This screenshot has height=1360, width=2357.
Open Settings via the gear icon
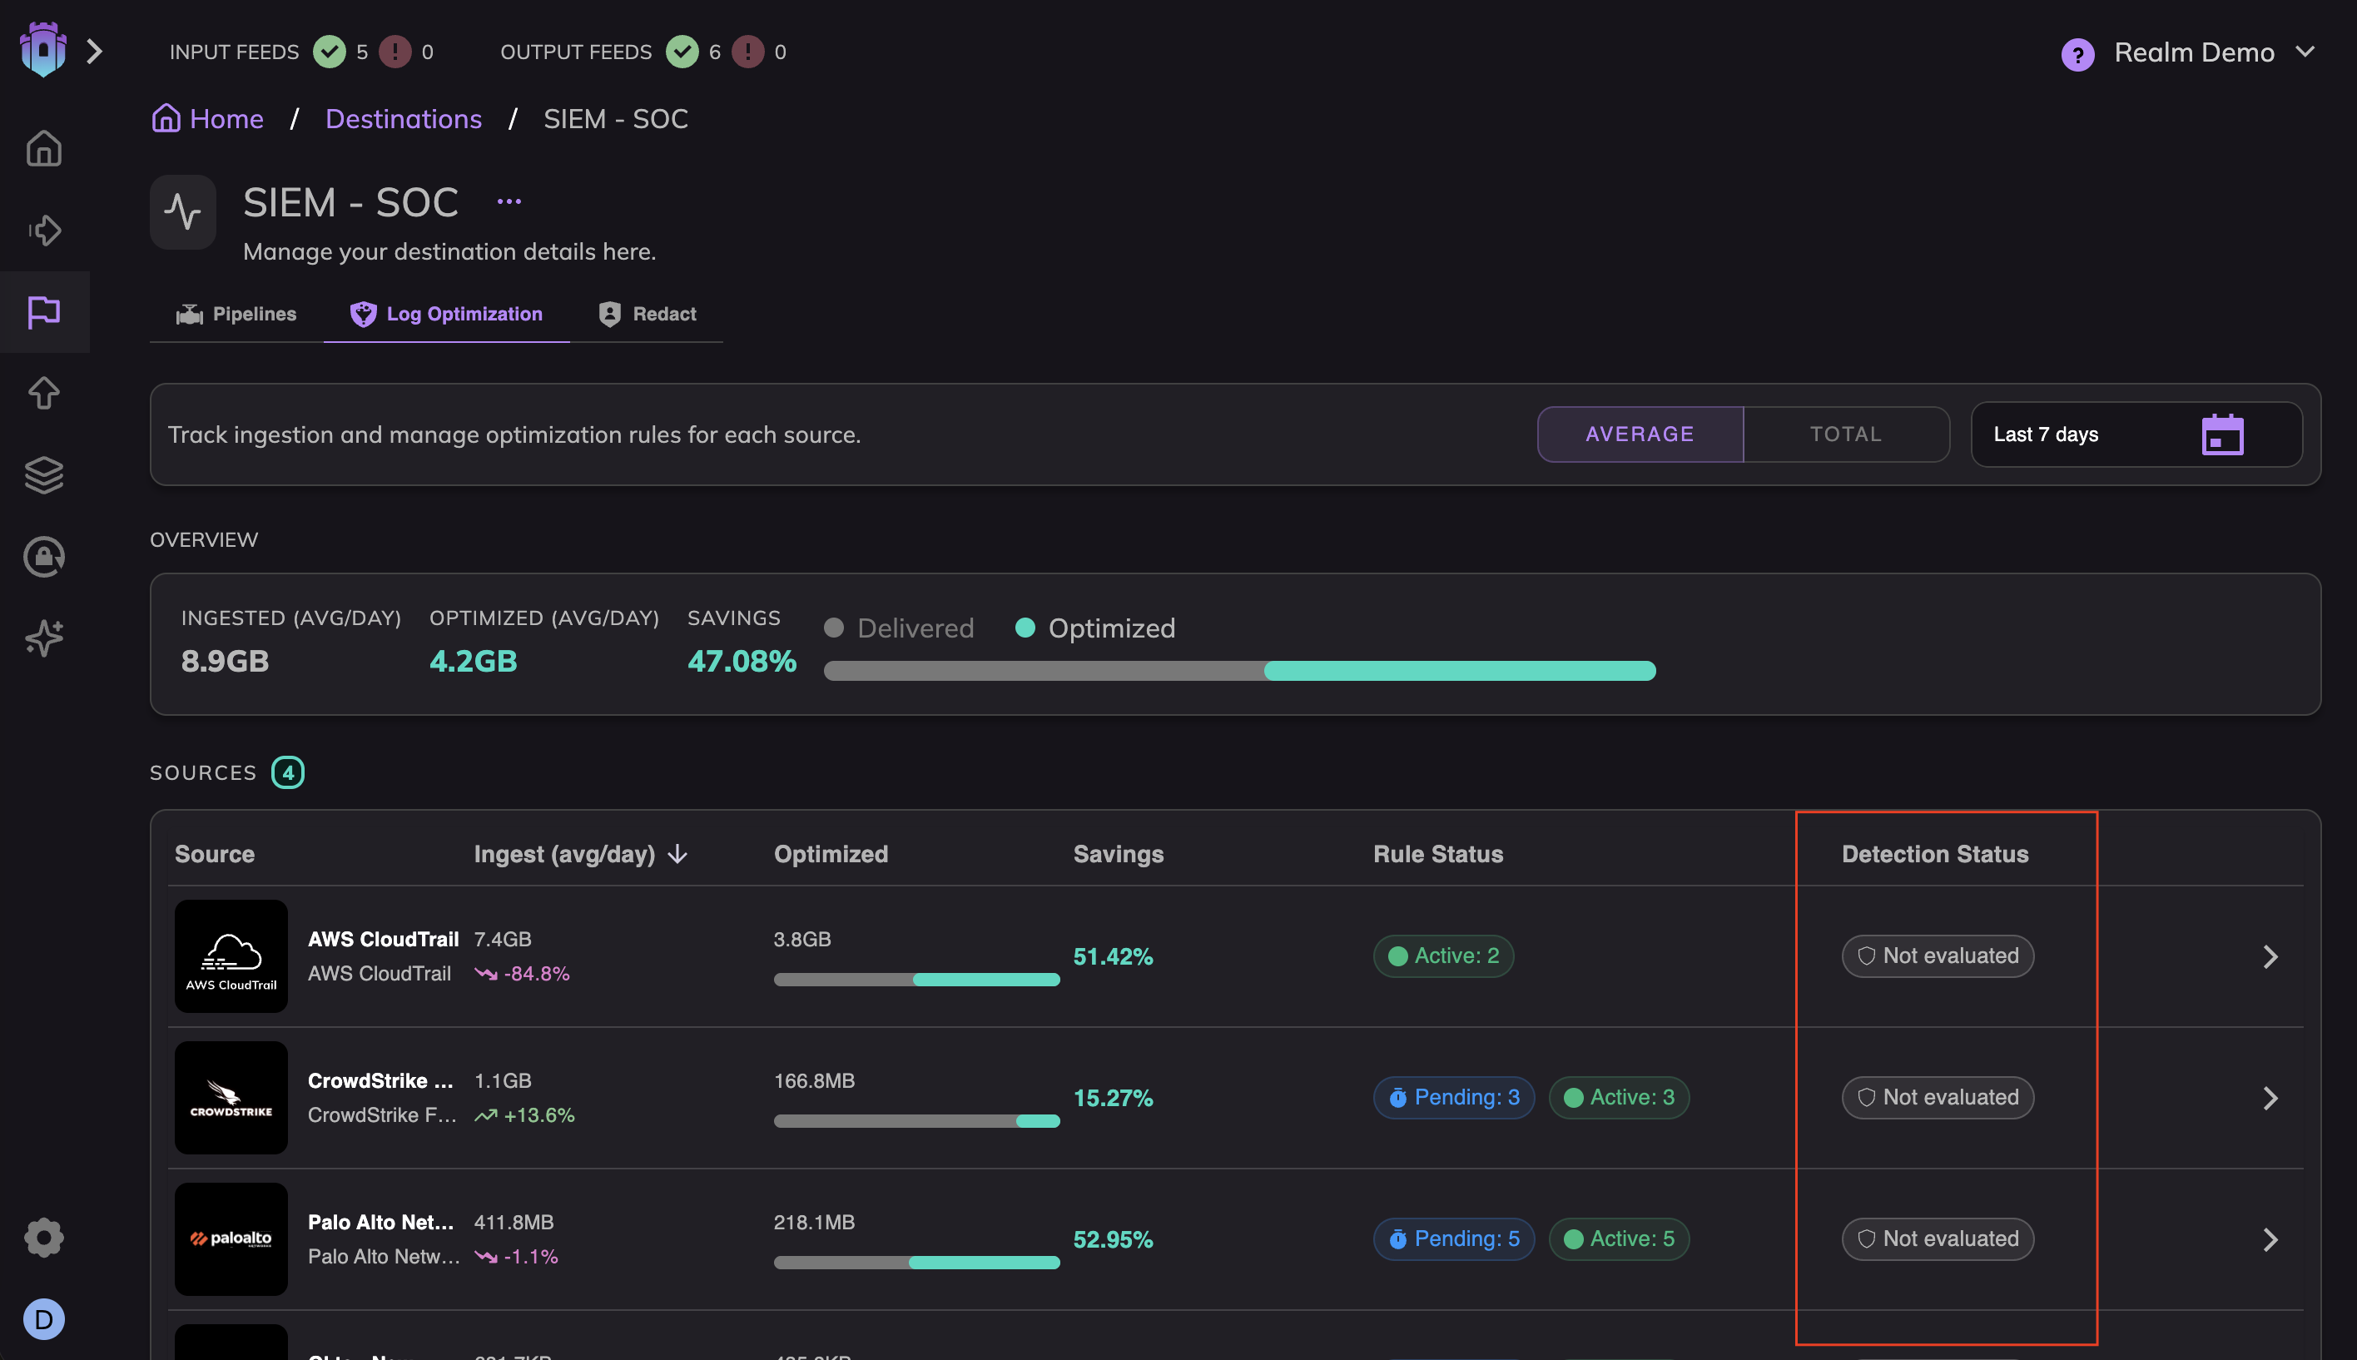[x=44, y=1238]
